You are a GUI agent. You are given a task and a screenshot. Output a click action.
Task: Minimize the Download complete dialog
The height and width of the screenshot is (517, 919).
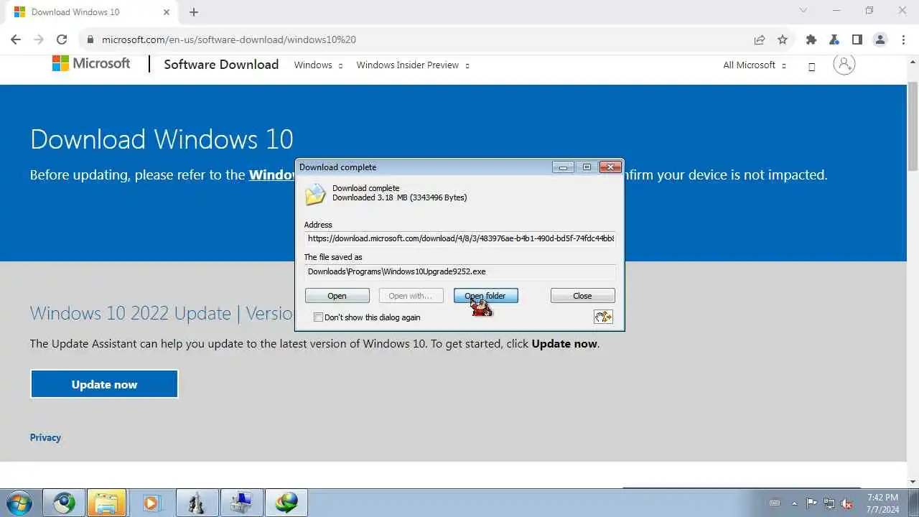point(563,167)
